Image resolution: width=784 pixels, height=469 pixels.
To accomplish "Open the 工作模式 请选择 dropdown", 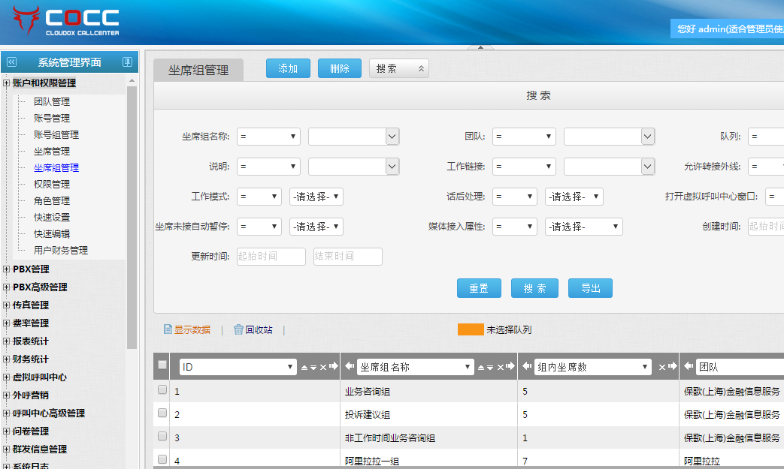I will click(316, 197).
